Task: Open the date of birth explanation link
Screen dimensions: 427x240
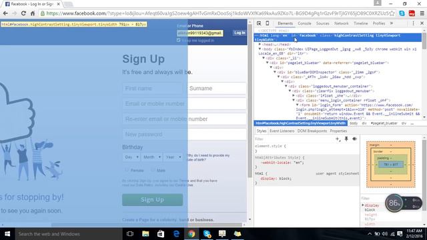Action: (x=208, y=157)
